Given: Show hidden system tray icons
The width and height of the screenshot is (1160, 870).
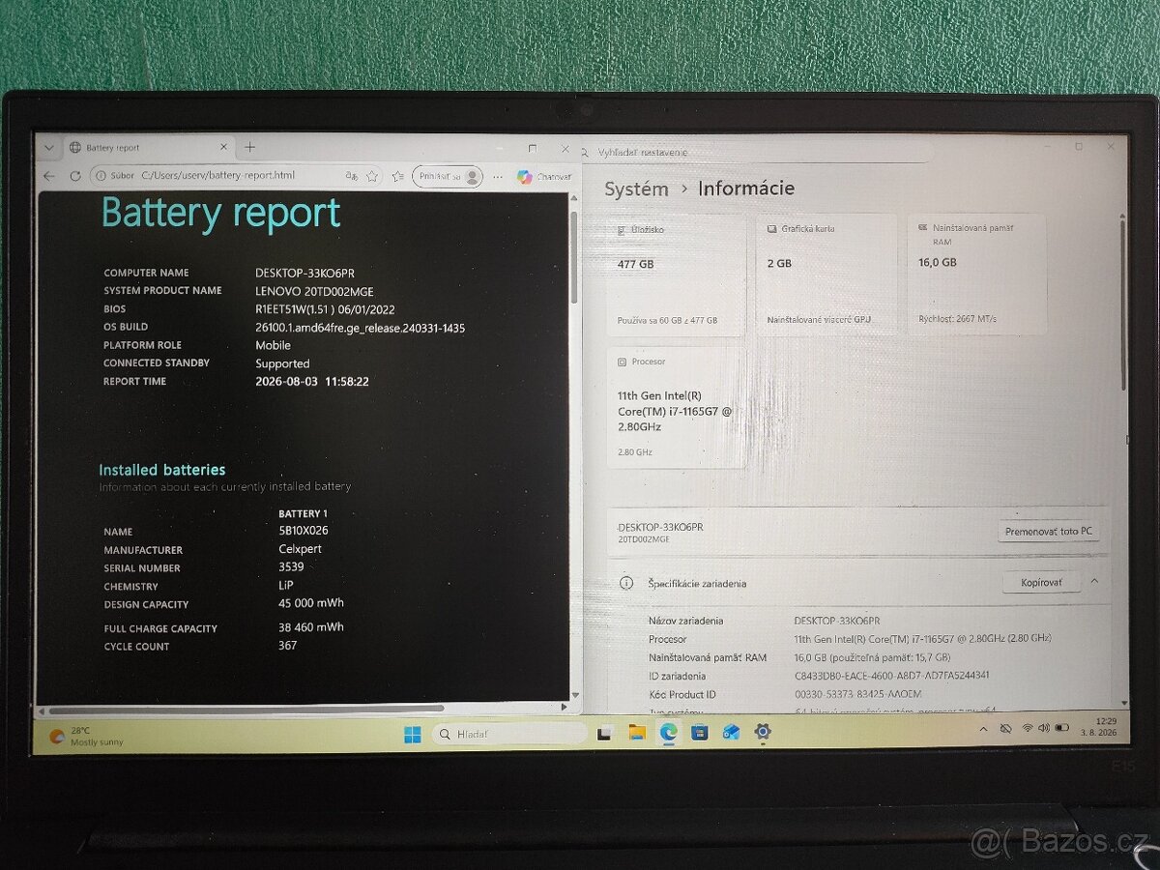Looking at the screenshot, I should pyautogui.click(x=984, y=728).
